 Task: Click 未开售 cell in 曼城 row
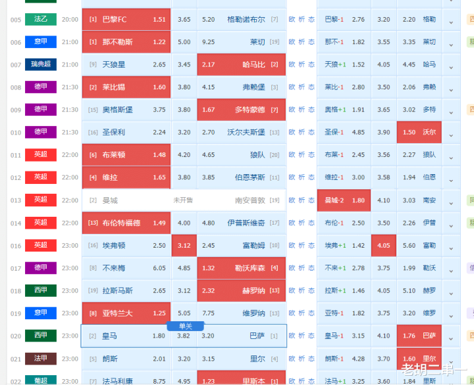[x=183, y=200]
